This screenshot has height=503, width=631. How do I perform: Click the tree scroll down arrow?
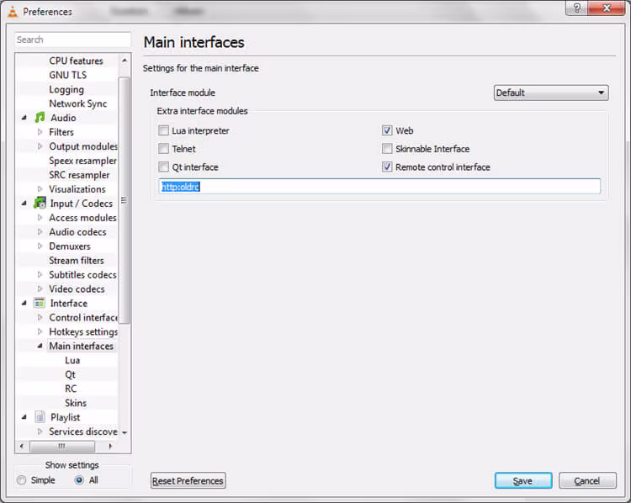pyautogui.click(x=125, y=432)
